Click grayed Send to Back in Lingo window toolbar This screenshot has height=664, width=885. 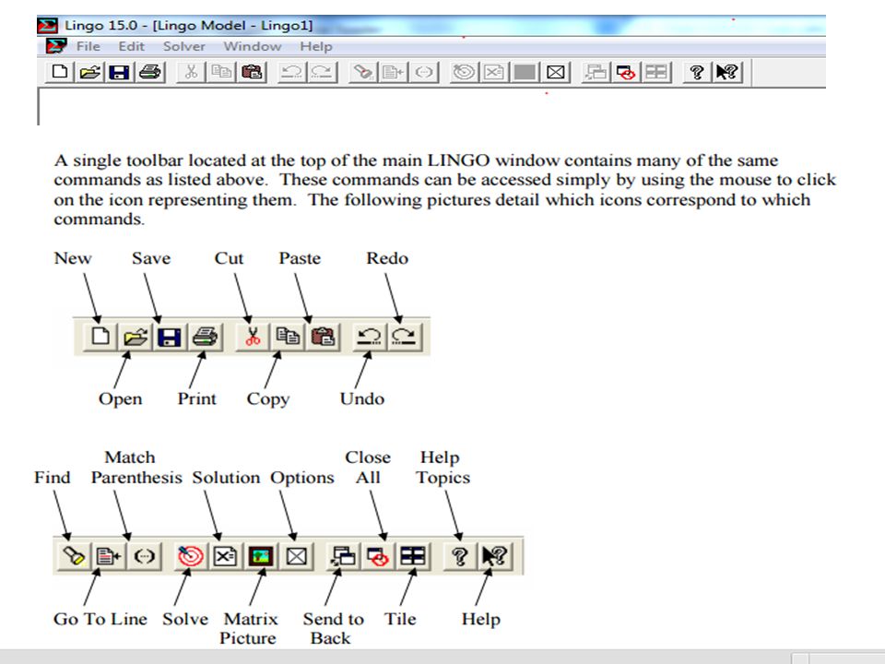click(x=596, y=72)
